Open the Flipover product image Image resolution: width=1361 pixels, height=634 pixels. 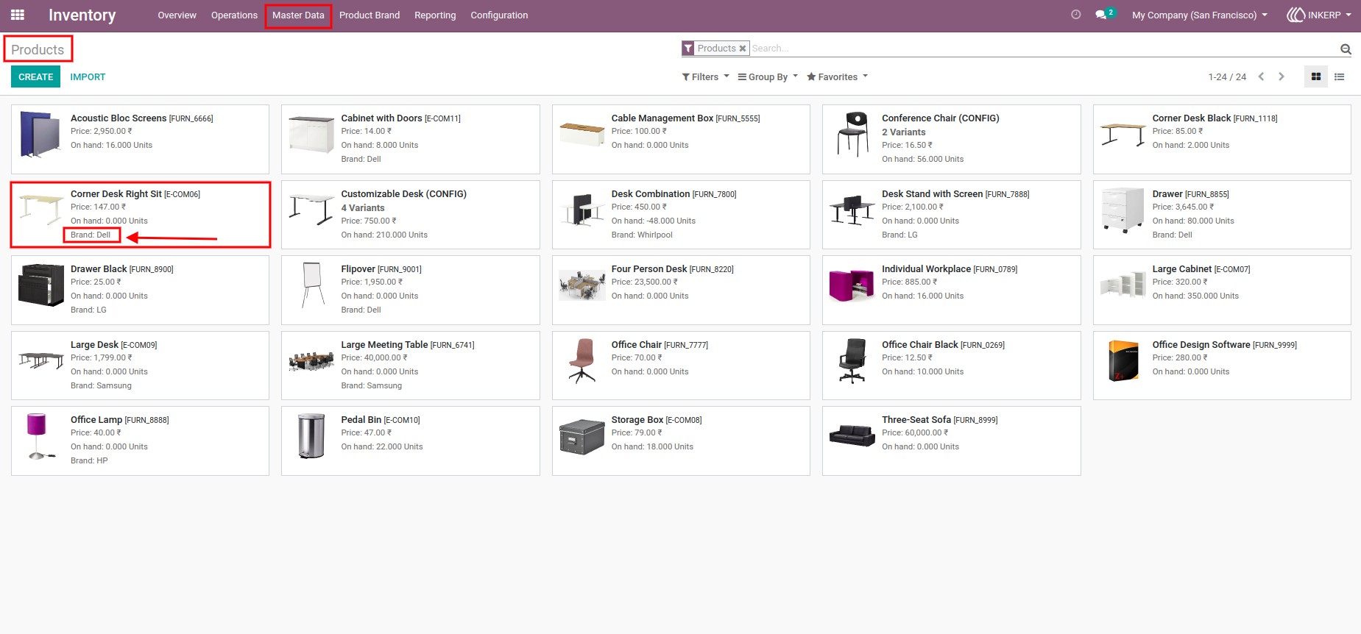tap(311, 285)
